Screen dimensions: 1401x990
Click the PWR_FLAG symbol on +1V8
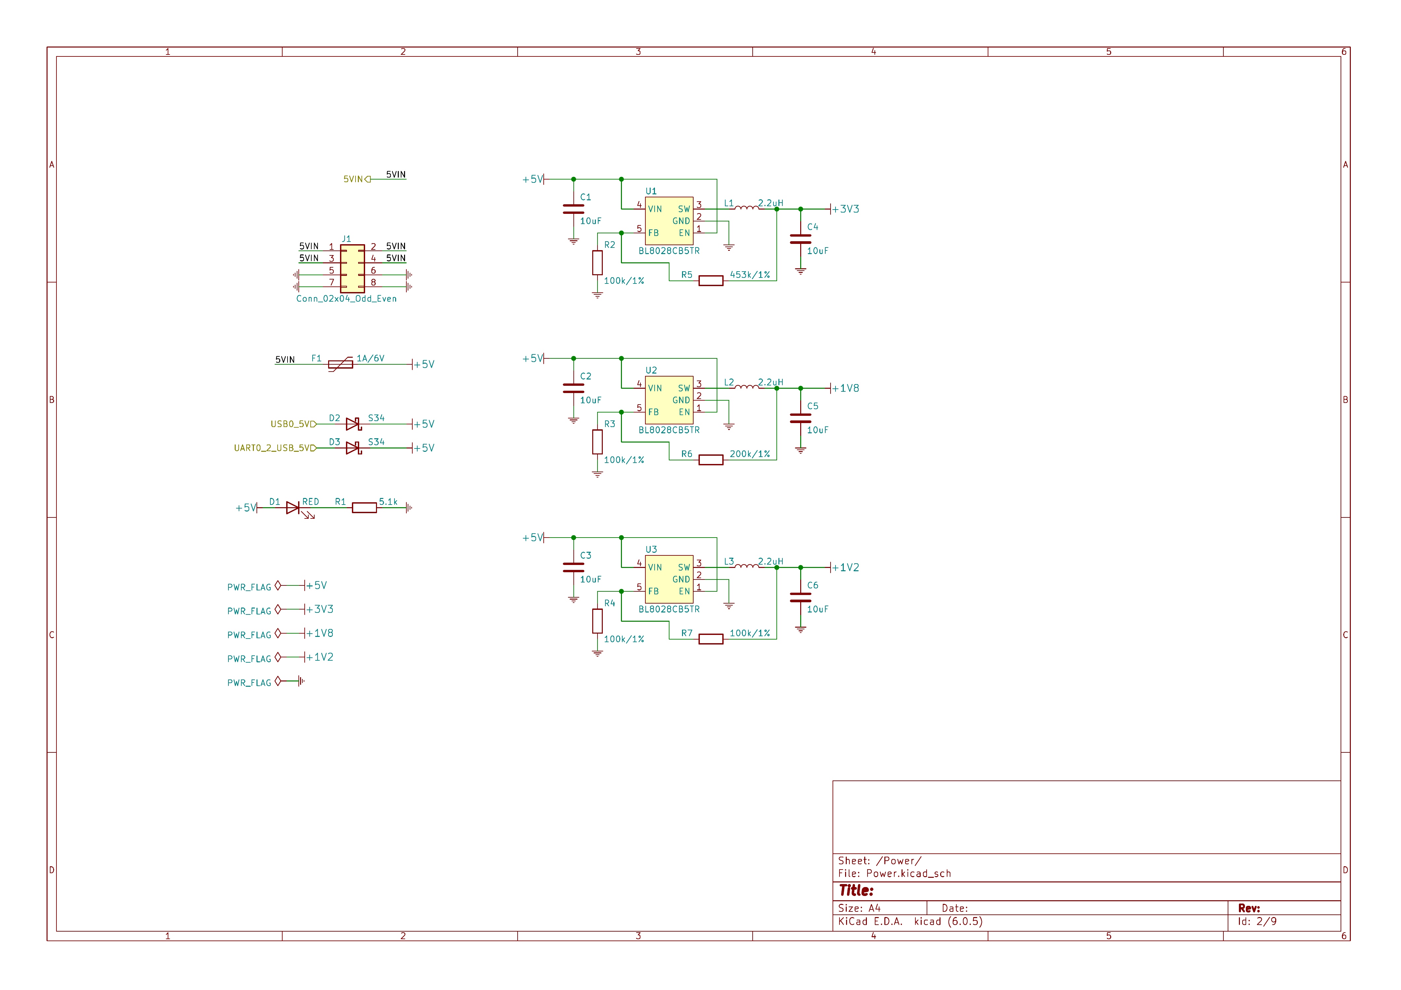click(x=278, y=633)
